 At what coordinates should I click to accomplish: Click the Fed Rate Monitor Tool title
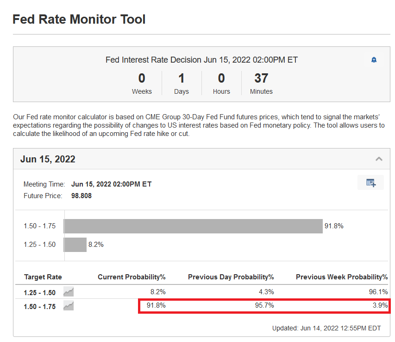[x=79, y=19]
